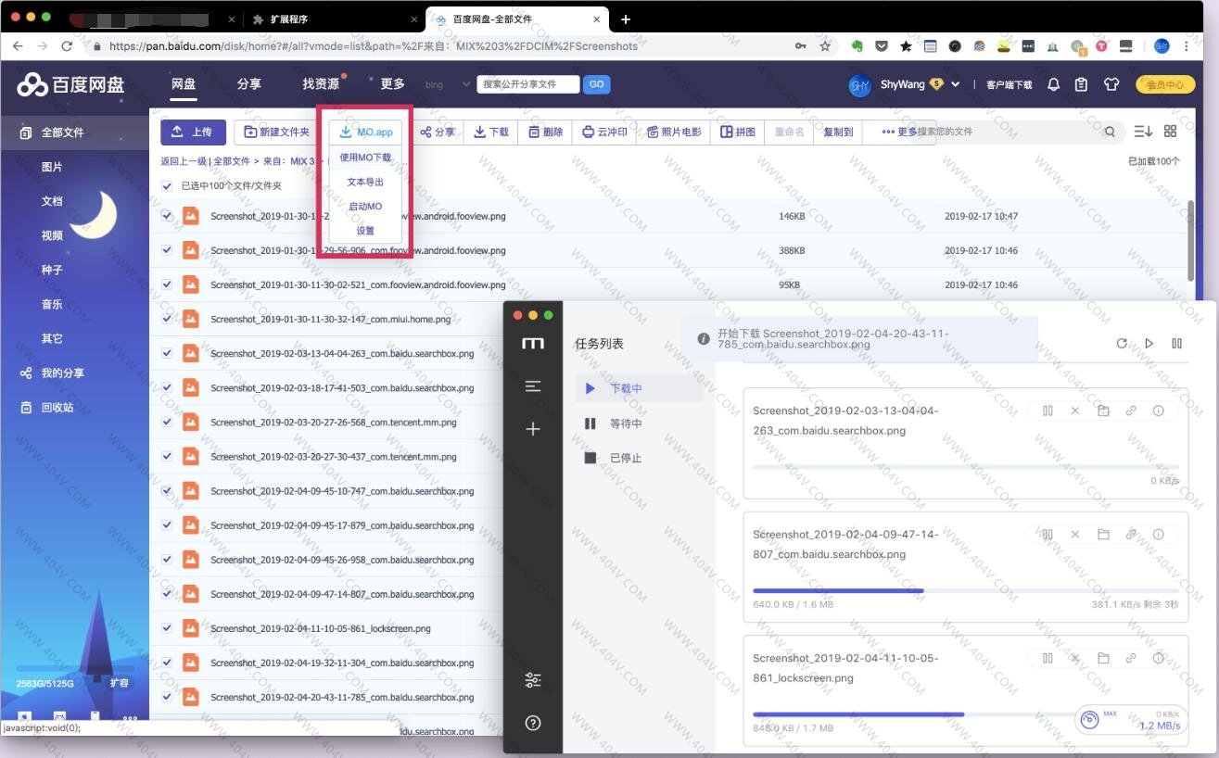
Task: Click the refresh task list icon
Action: pyautogui.click(x=1122, y=344)
